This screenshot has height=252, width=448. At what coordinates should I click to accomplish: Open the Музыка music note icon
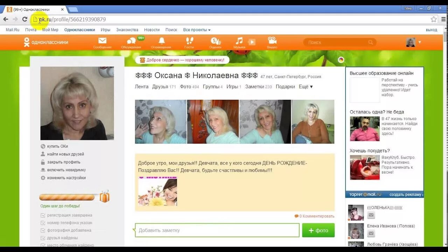point(239,42)
